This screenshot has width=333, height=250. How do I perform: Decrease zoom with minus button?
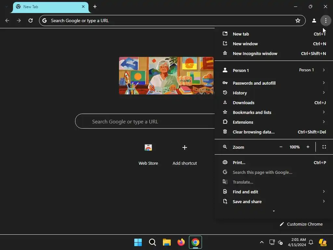[x=281, y=147]
